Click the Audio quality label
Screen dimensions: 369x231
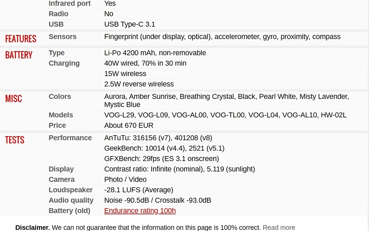(71, 200)
